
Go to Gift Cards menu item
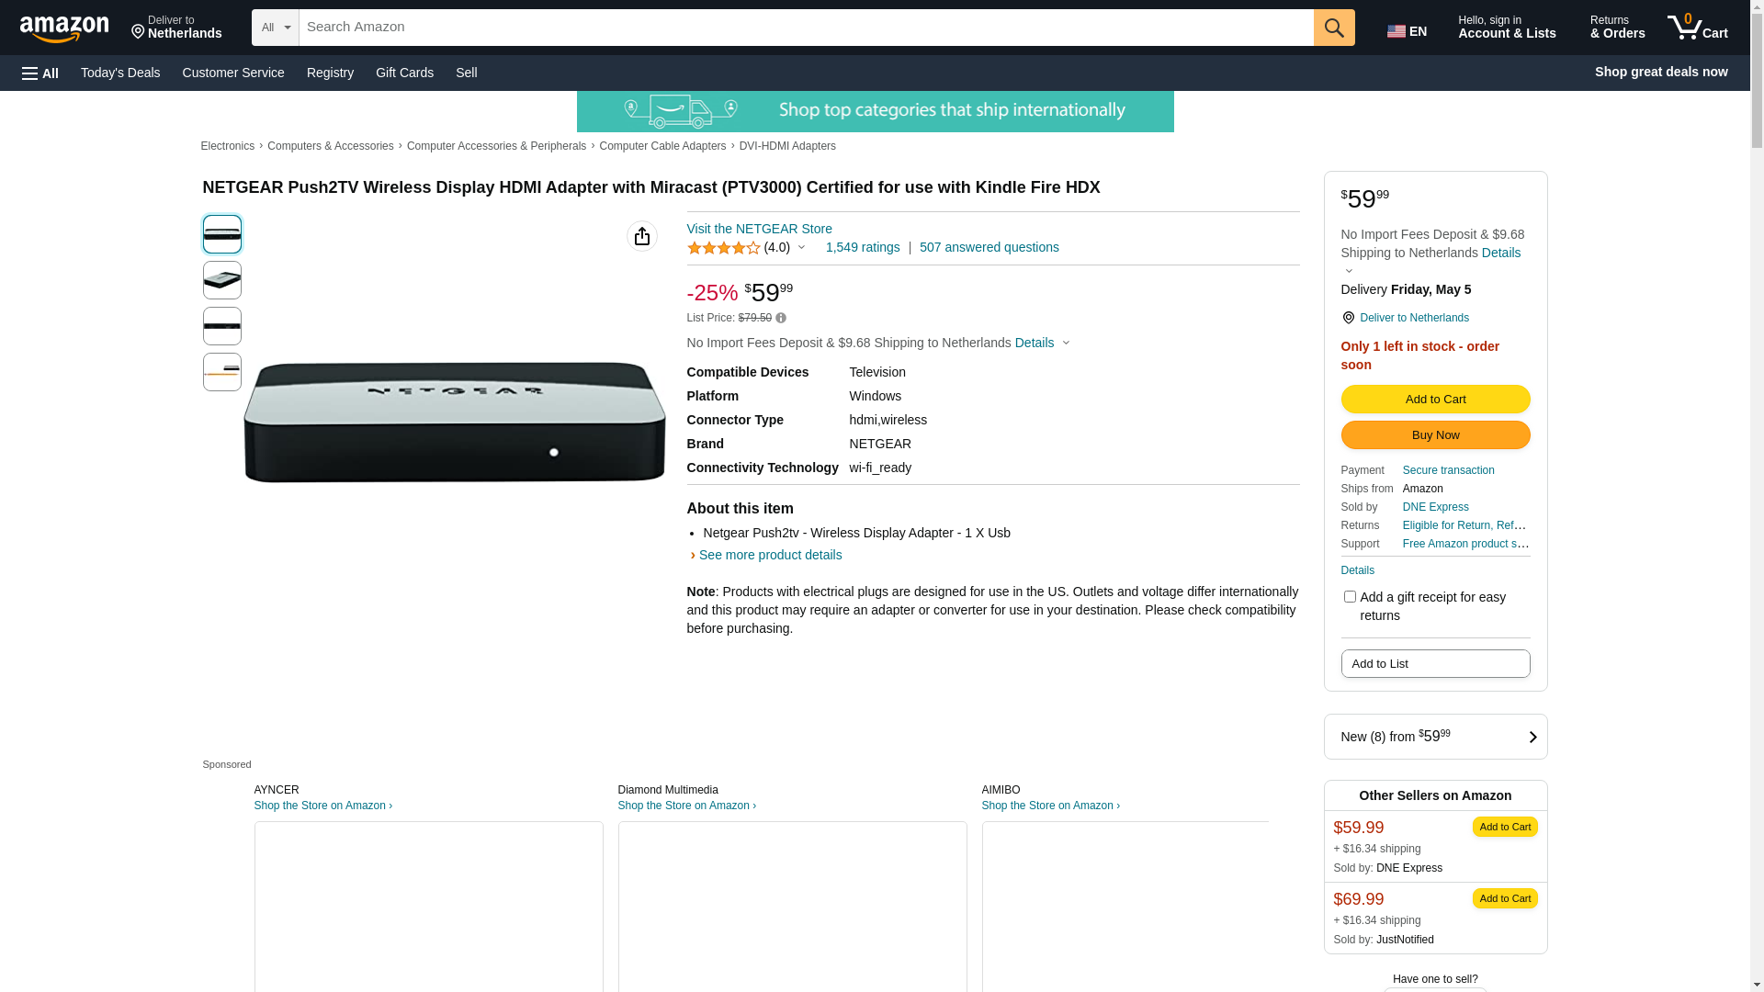coord(404,73)
